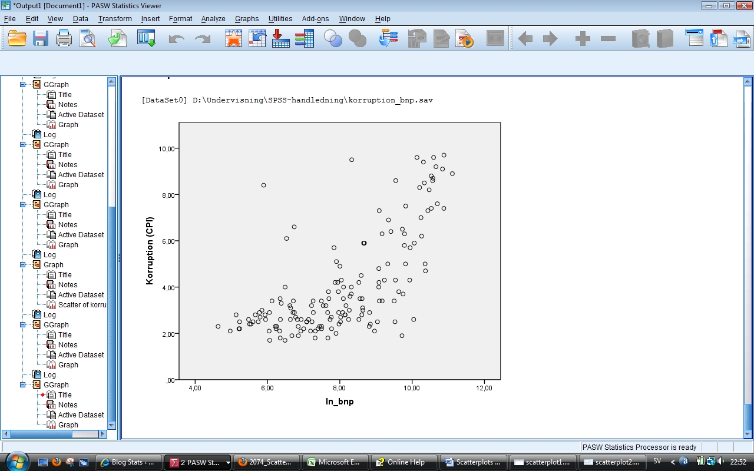This screenshot has width=754, height=471.
Task: Click the SV language indicator in the system tray
Action: point(656,462)
